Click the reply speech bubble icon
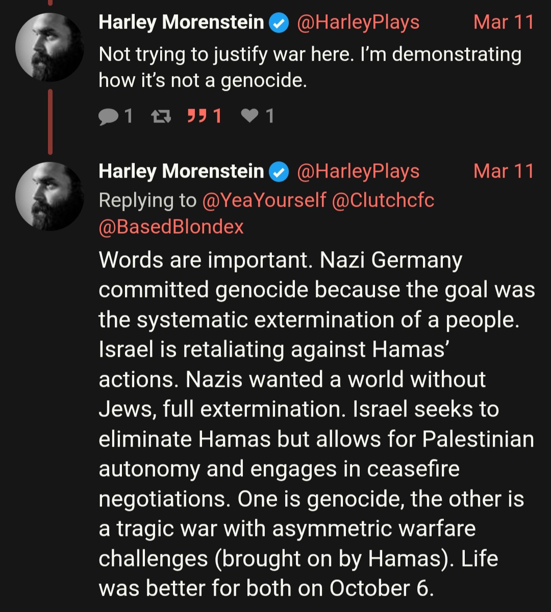Viewport: 551px width, 612px height. point(108,117)
